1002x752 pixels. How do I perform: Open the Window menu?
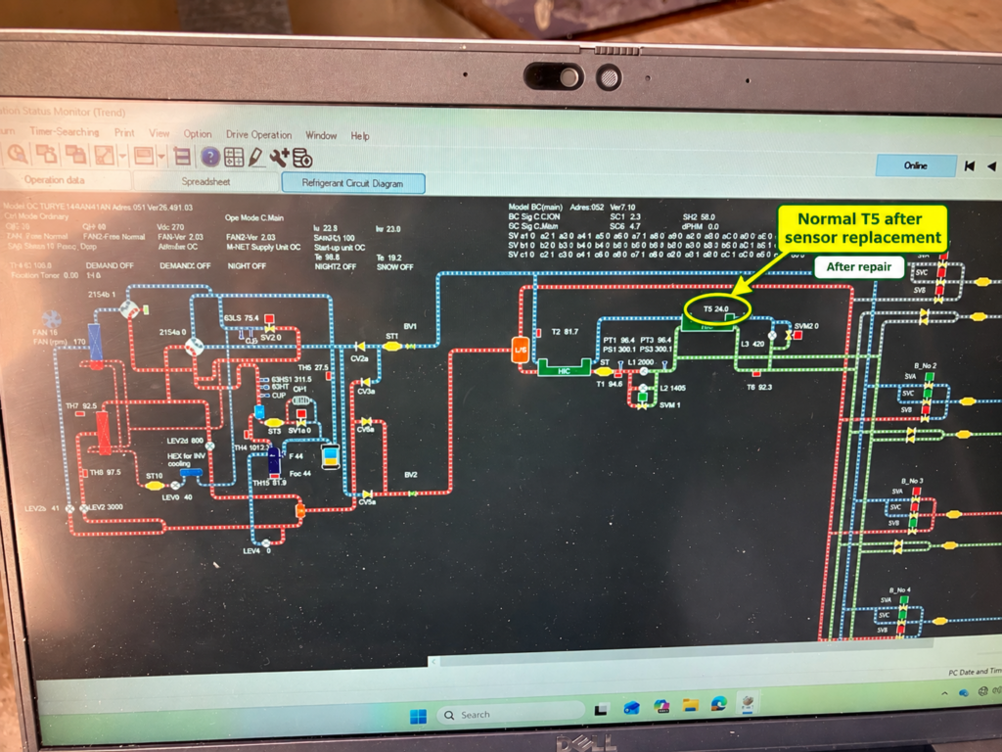[x=321, y=135]
